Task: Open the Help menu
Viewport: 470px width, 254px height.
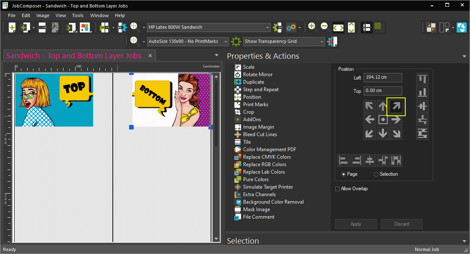Action: point(119,15)
